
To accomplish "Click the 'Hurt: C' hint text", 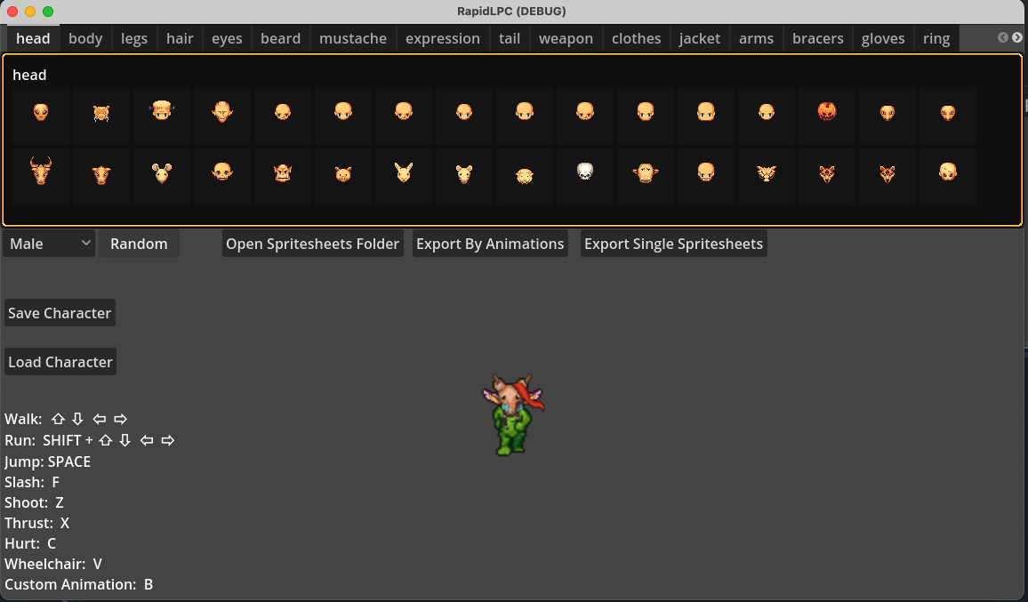I will (x=30, y=543).
